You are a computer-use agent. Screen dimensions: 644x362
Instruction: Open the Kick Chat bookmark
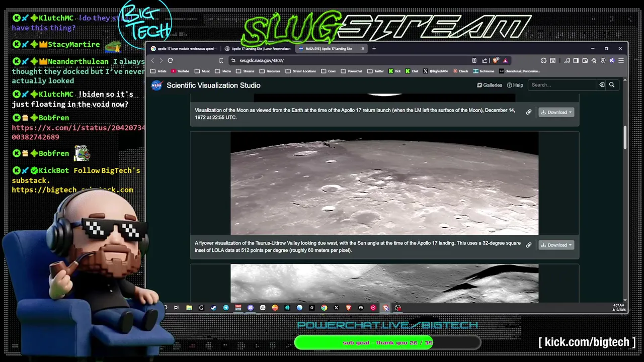point(412,71)
